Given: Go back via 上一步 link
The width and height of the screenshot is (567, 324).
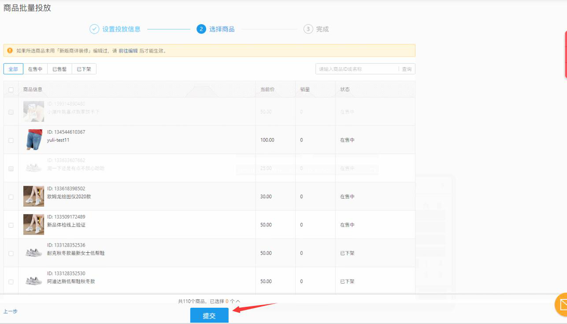Looking at the screenshot, I should [x=11, y=311].
